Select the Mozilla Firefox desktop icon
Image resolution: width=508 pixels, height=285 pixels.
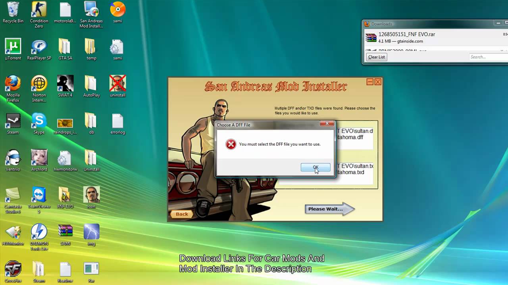click(13, 89)
